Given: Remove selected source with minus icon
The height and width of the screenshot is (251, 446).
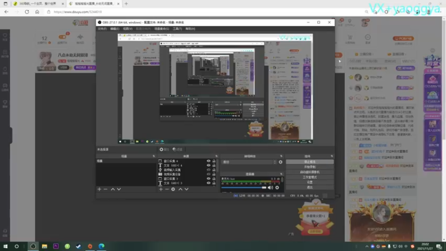Looking at the screenshot, I should 167,189.
